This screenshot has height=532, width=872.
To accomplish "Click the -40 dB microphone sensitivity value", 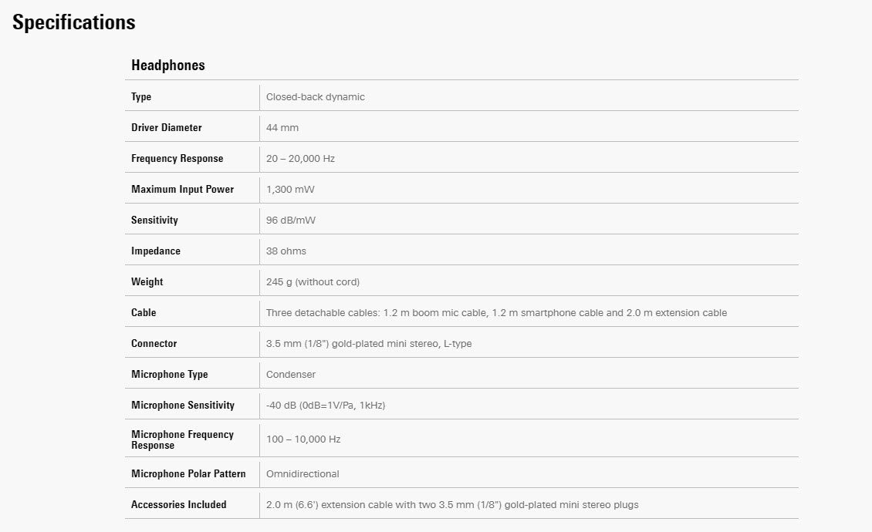I will click(325, 406).
